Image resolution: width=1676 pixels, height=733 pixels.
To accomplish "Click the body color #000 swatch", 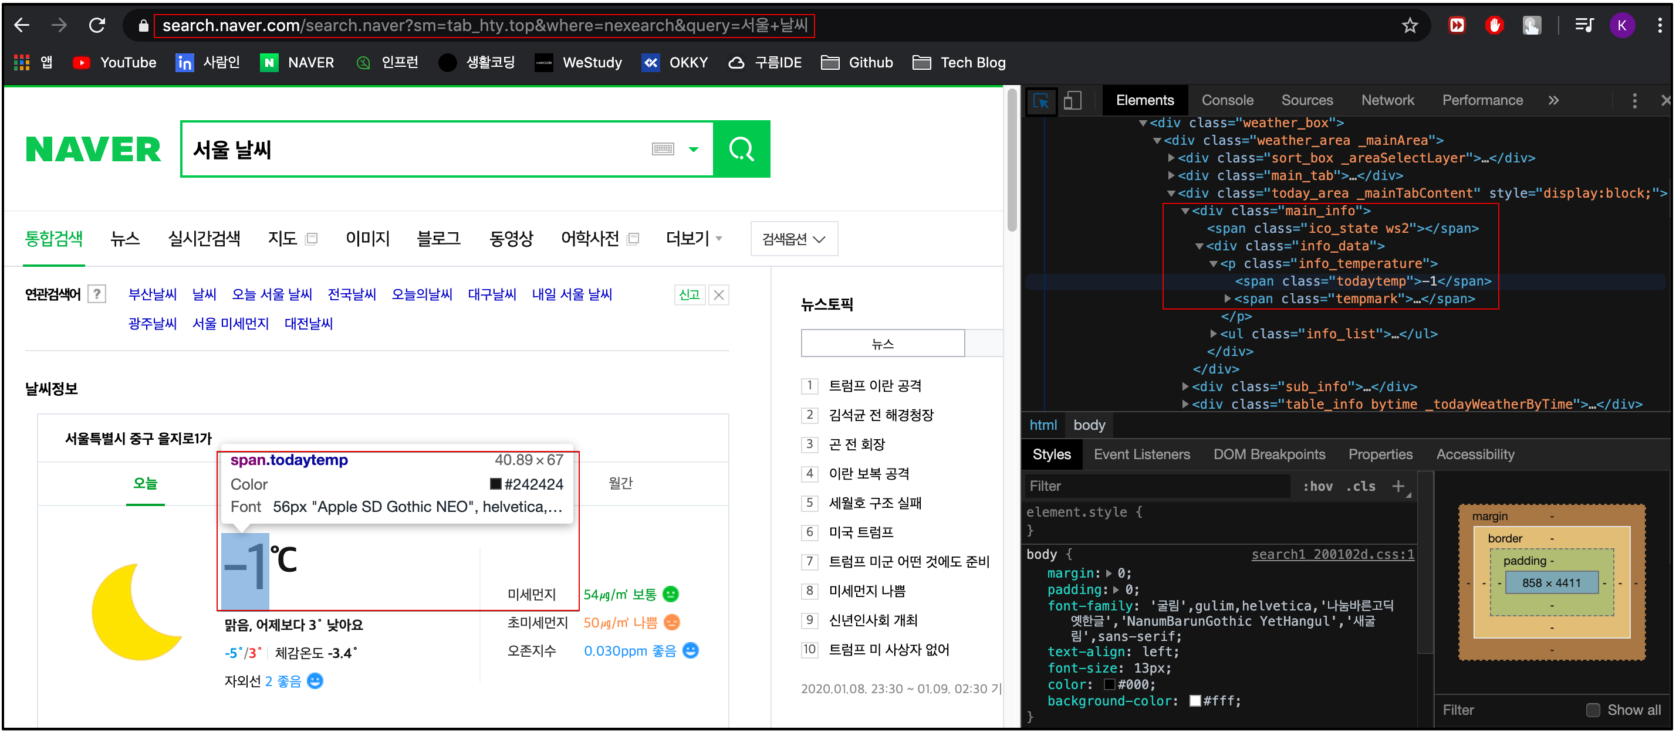I will tap(1110, 684).
